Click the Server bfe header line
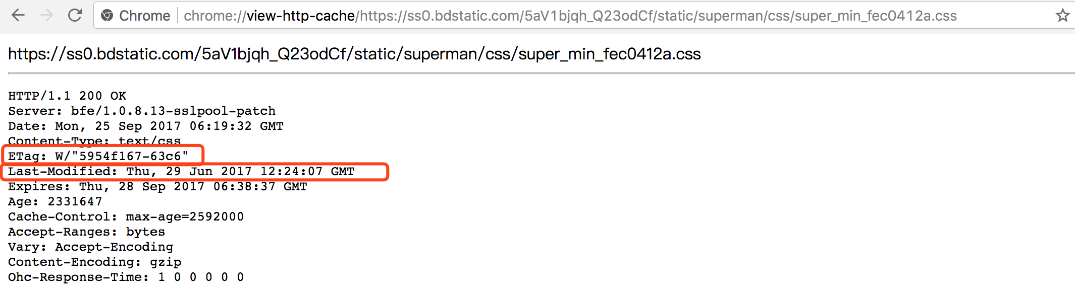The image size is (1075, 293). [142, 111]
